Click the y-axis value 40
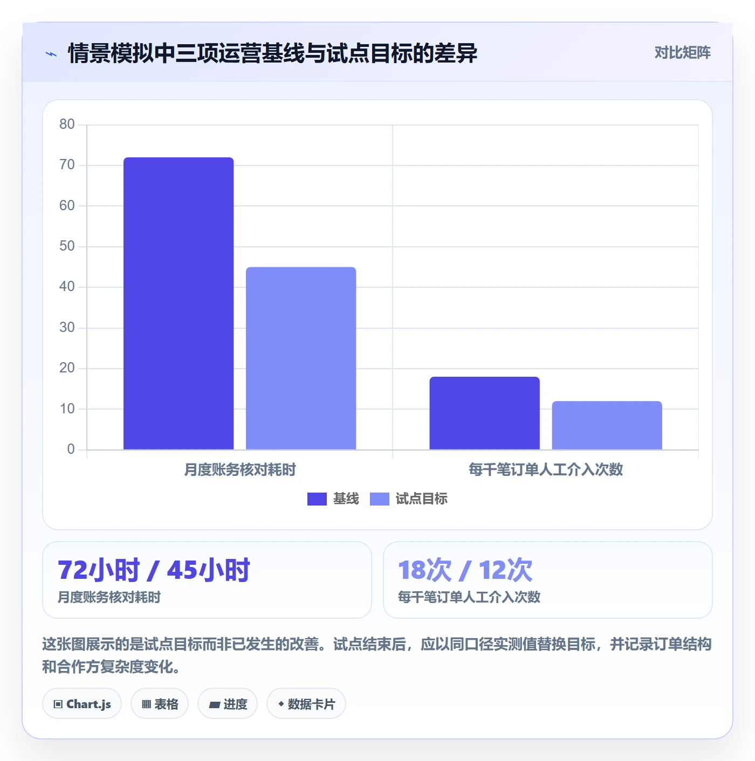Image resolution: width=755 pixels, height=761 pixels. coord(67,287)
